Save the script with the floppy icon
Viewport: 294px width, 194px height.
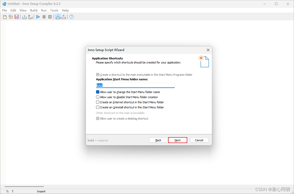[17, 17]
